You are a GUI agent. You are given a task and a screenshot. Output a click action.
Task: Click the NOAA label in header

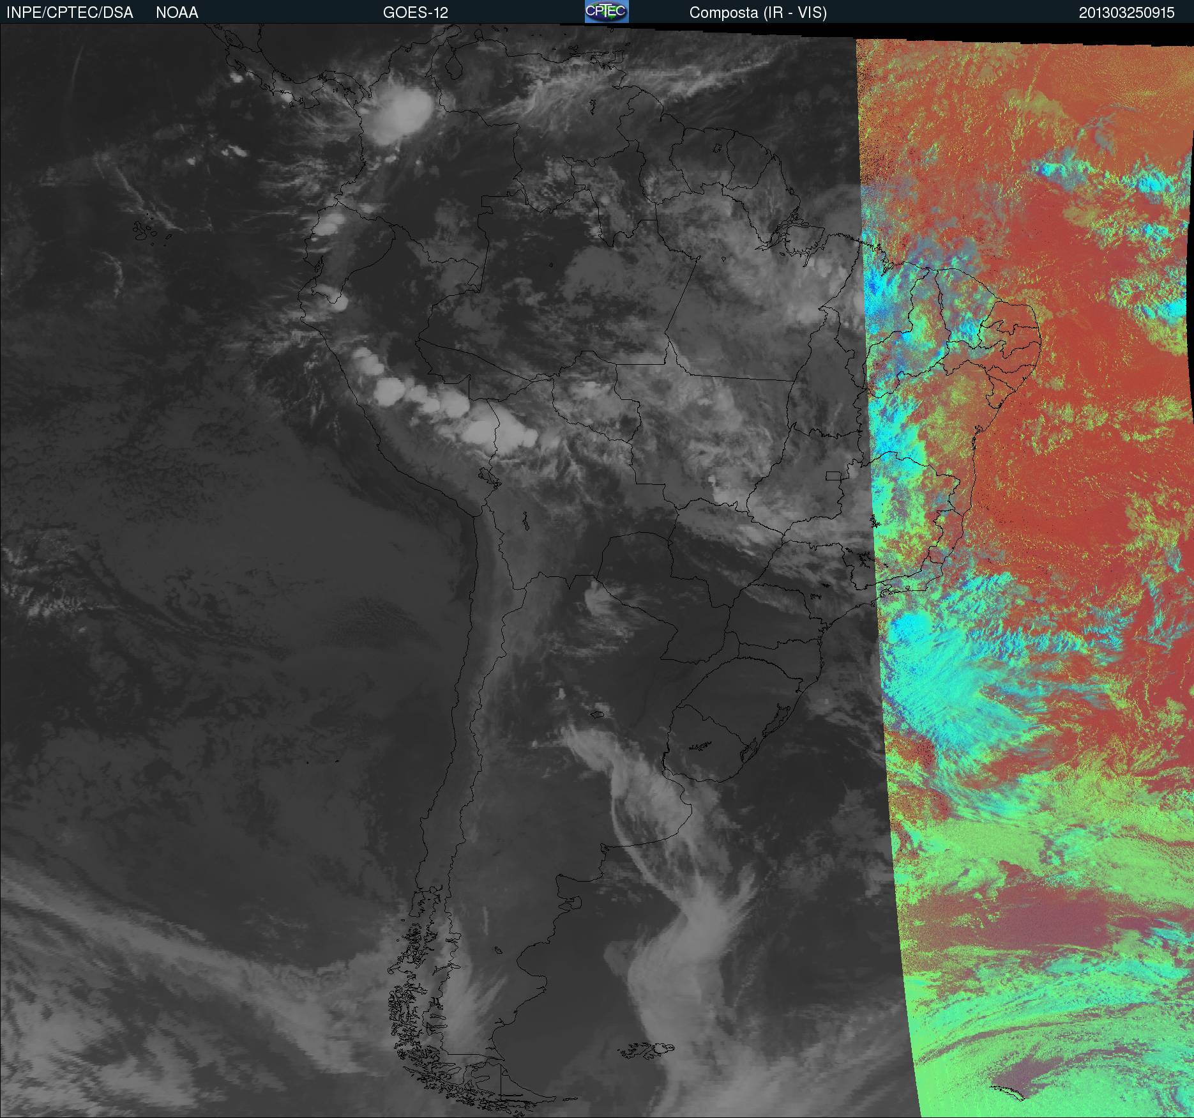[x=177, y=13]
